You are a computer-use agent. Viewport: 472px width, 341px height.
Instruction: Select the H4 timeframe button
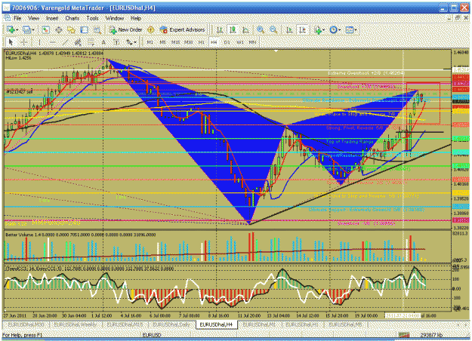(214, 42)
